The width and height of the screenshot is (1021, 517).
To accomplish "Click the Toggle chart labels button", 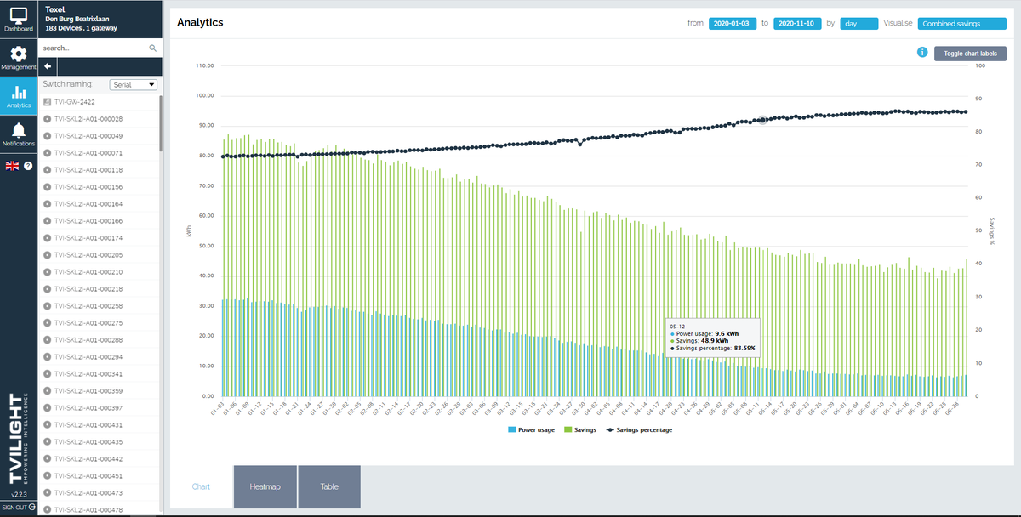I will (x=970, y=54).
